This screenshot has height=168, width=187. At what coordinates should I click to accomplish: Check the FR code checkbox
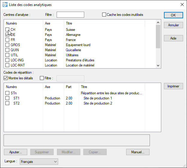(7, 40)
